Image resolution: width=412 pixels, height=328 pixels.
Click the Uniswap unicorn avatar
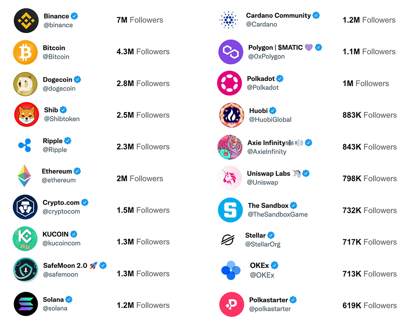click(229, 178)
